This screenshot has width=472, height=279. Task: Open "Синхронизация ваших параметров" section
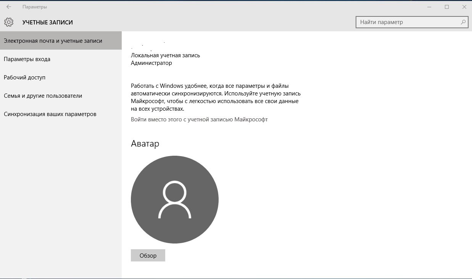[x=61, y=114]
